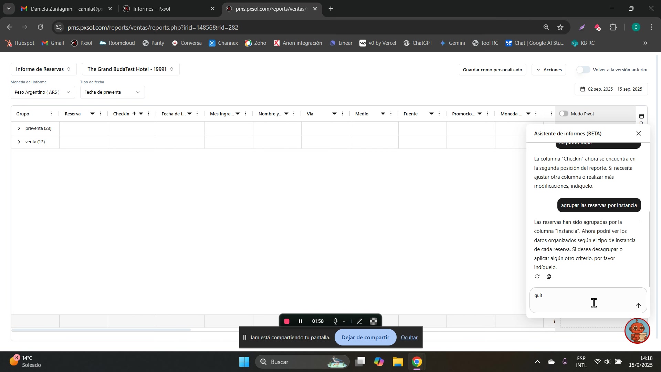Open the Grupo column three-dot menu
Viewport: 661px width, 372px height.
pyautogui.click(x=52, y=114)
